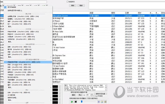Select jazz entry with UltraPAK=2,029

(x=28, y=16)
